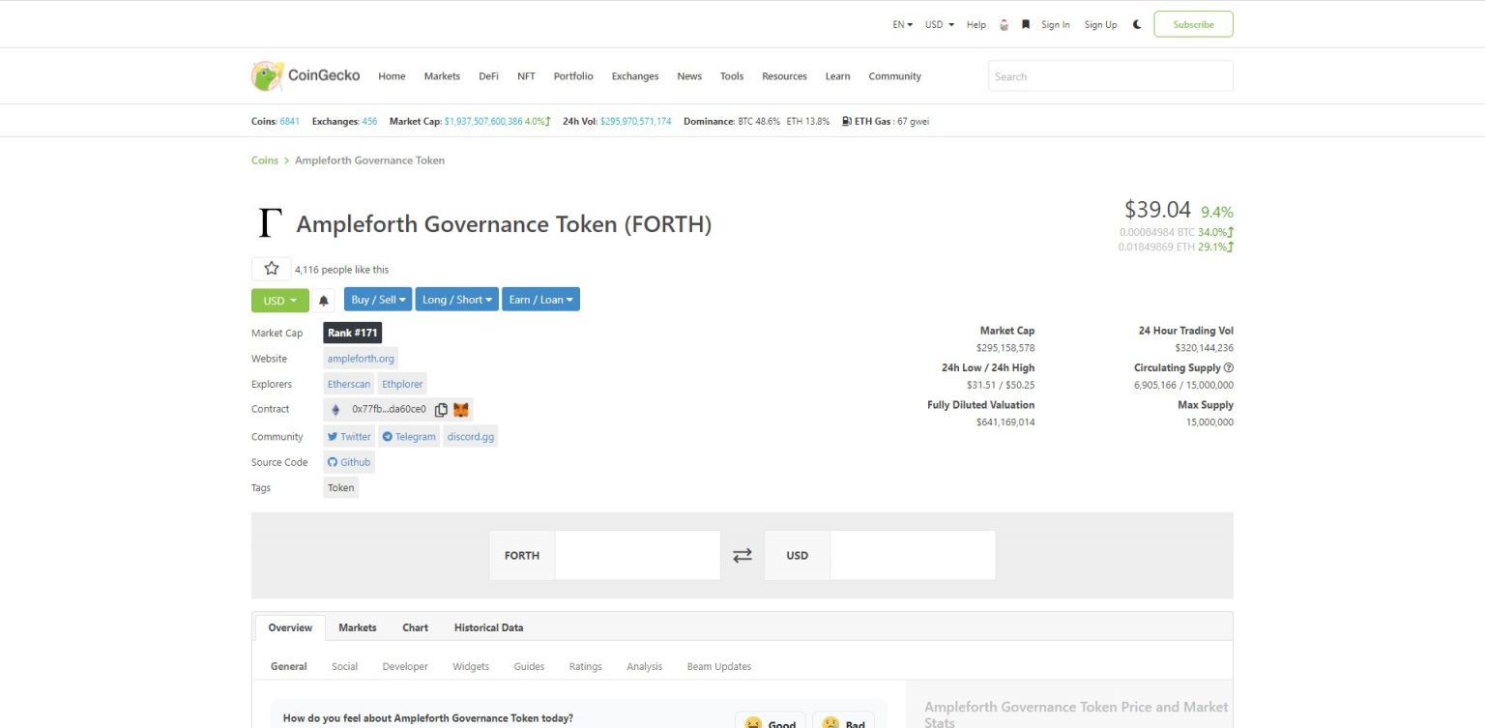Image resolution: width=1485 pixels, height=728 pixels.
Task: Open the Developer sub-tab
Action: pos(404,666)
